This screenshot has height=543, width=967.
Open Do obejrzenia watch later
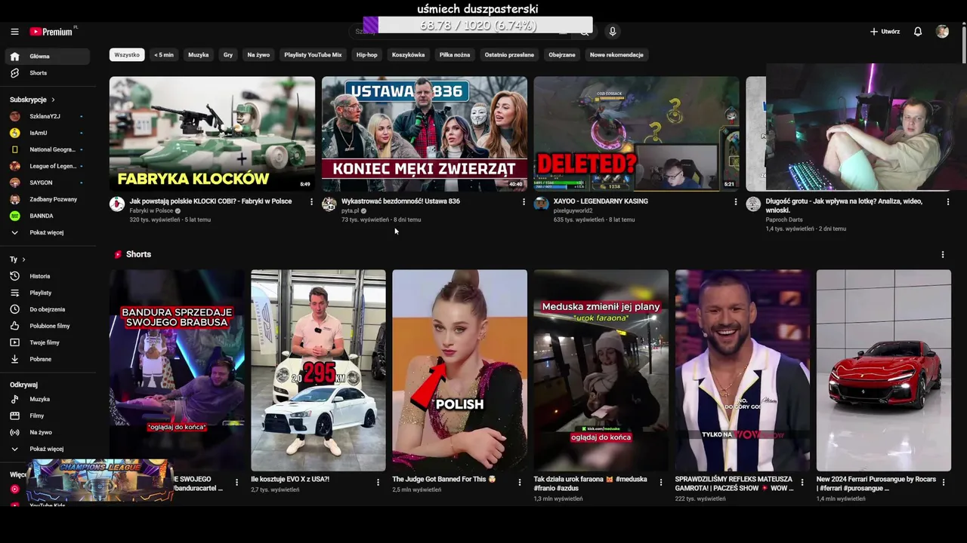(x=47, y=309)
